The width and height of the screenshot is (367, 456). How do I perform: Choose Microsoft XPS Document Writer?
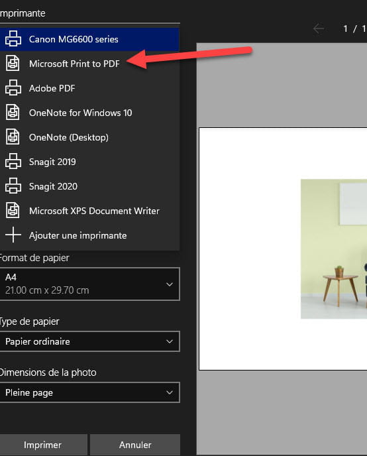(89, 211)
